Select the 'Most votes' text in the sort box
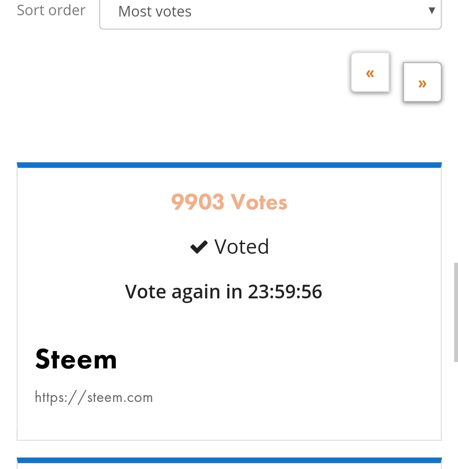This screenshot has height=469, width=458. click(x=155, y=12)
